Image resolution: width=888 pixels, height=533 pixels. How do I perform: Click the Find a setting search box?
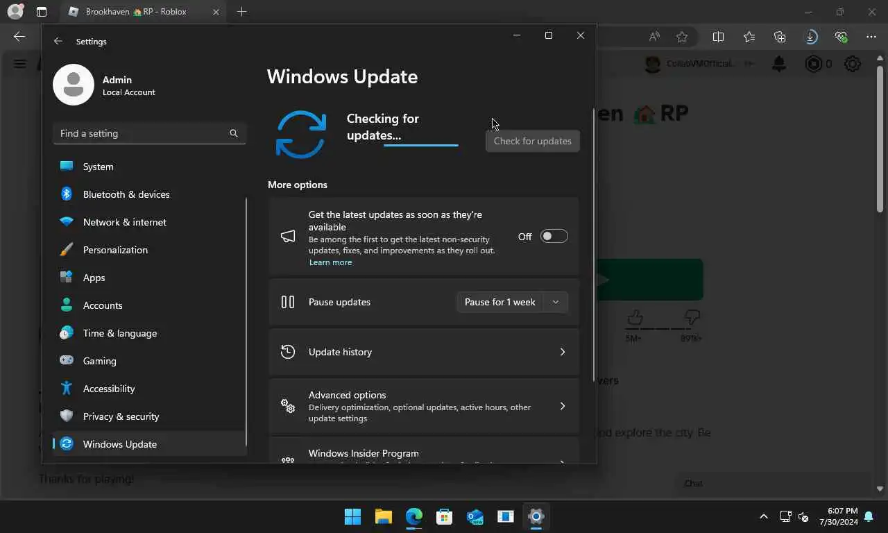pyautogui.click(x=149, y=133)
